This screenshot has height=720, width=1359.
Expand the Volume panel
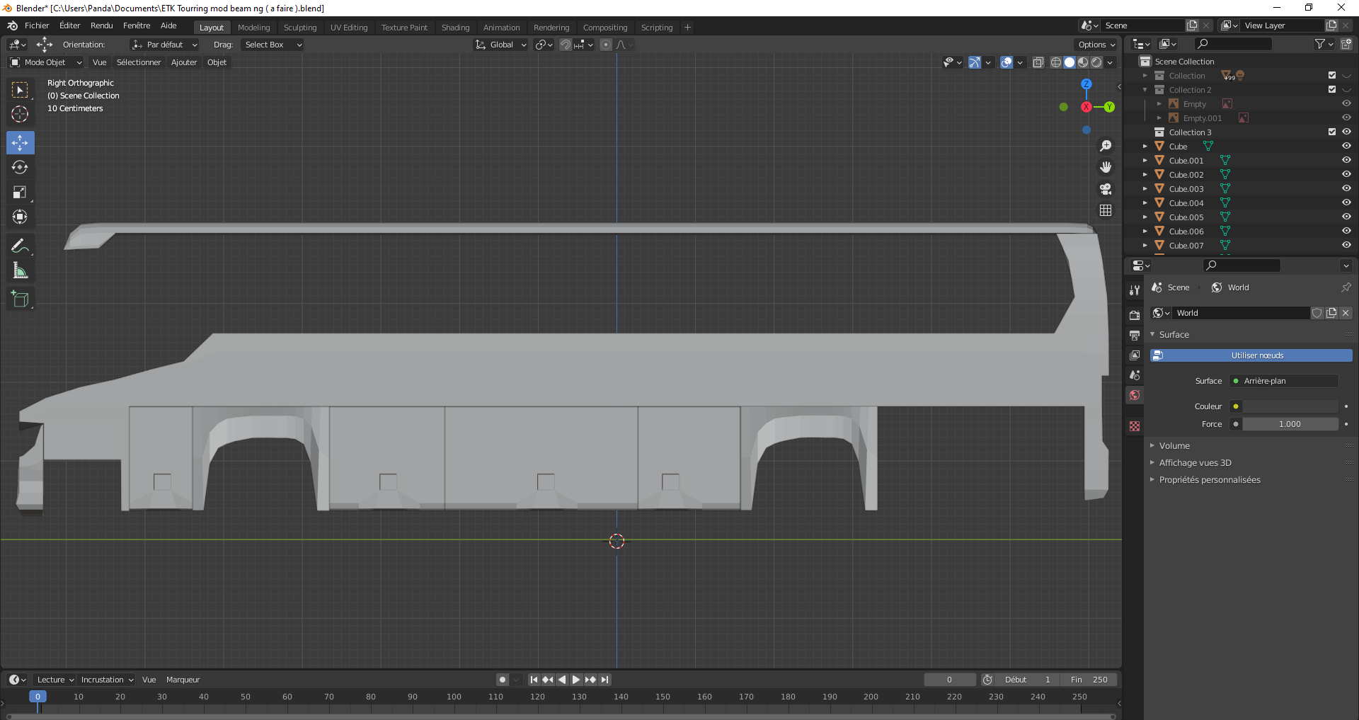1174,446
